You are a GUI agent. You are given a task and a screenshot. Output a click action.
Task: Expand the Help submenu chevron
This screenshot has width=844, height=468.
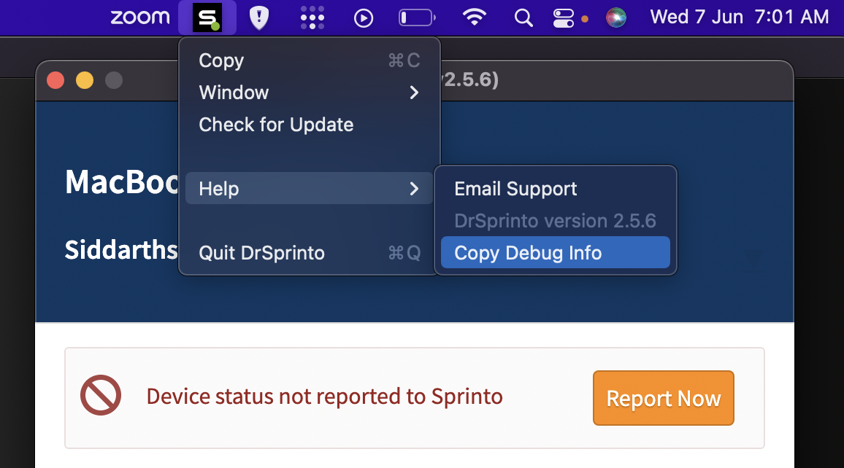click(x=414, y=189)
